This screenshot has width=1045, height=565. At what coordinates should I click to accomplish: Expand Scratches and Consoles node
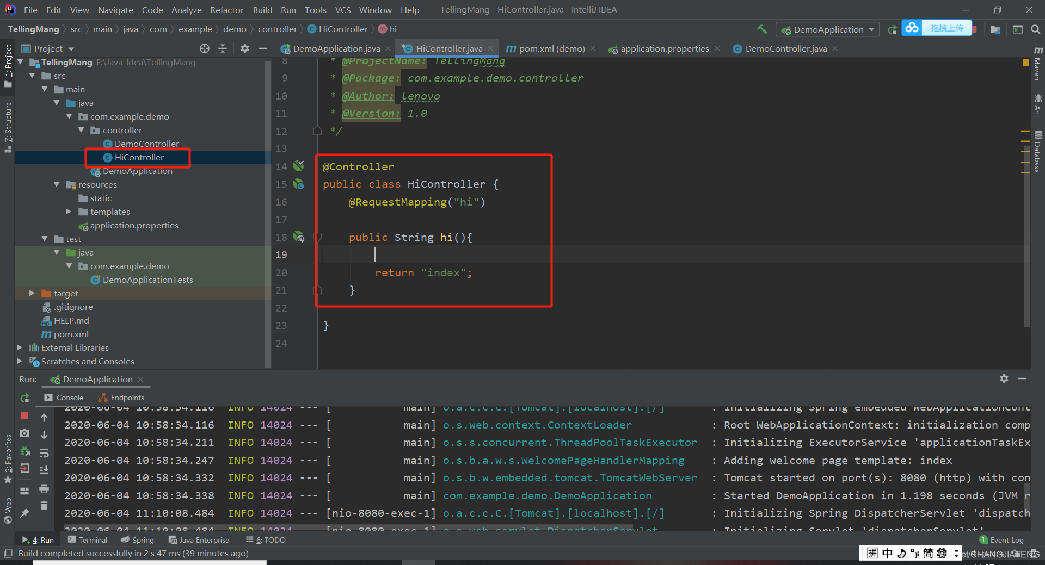click(20, 361)
